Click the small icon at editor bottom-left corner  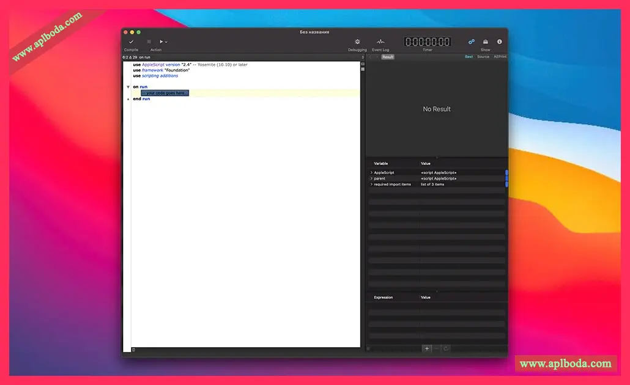tap(134, 350)
